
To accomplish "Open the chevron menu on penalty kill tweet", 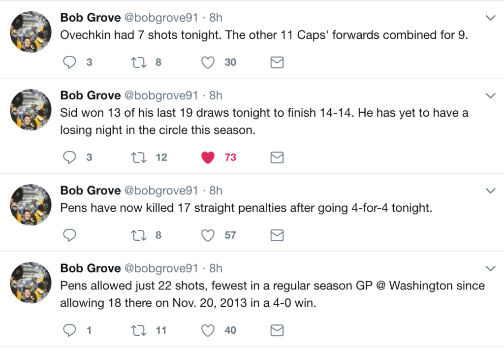I will 490,191.
